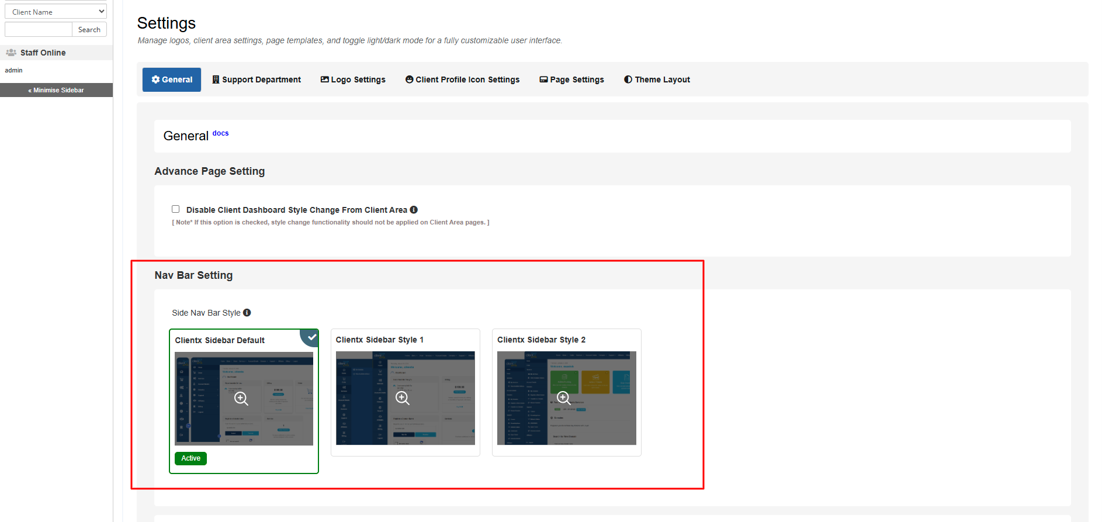Viewport: 1102px width, 522px height.
Task: Zoom preview of Clientx Sidebar Default
Action: (x=241, y=399)
